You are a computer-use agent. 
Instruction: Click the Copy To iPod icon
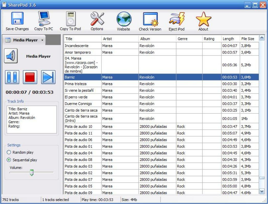pyautogui.click(x=70, y=19)
